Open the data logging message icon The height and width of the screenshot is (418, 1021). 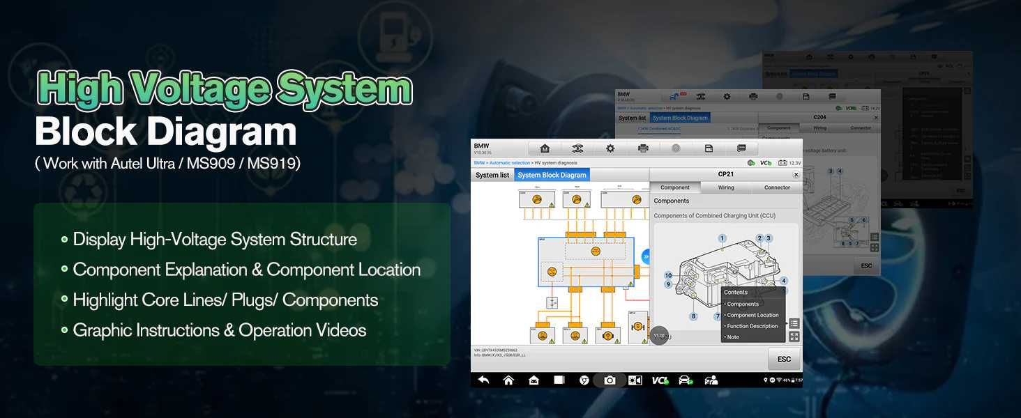tap(741, 148)
